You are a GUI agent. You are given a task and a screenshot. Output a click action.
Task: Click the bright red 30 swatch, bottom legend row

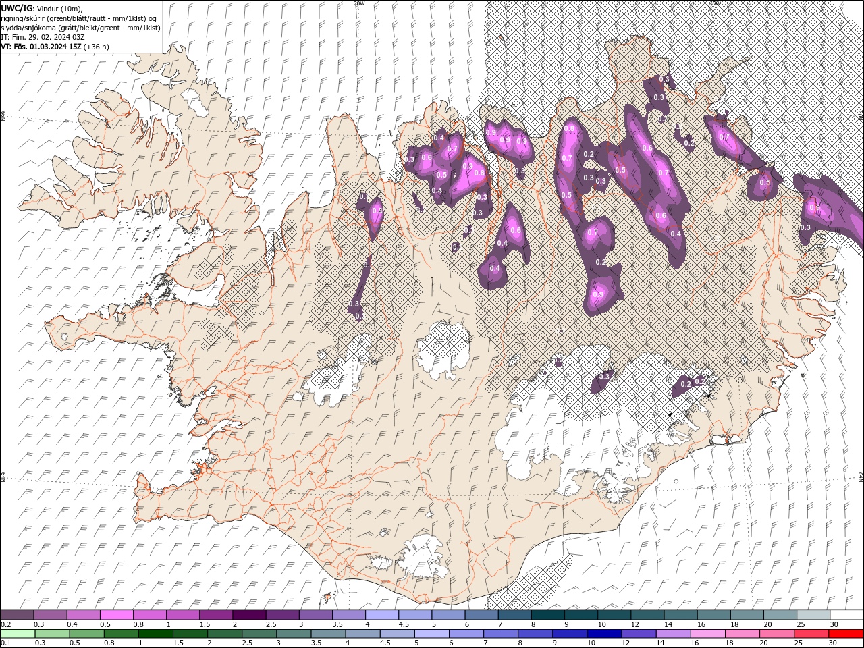846,634
